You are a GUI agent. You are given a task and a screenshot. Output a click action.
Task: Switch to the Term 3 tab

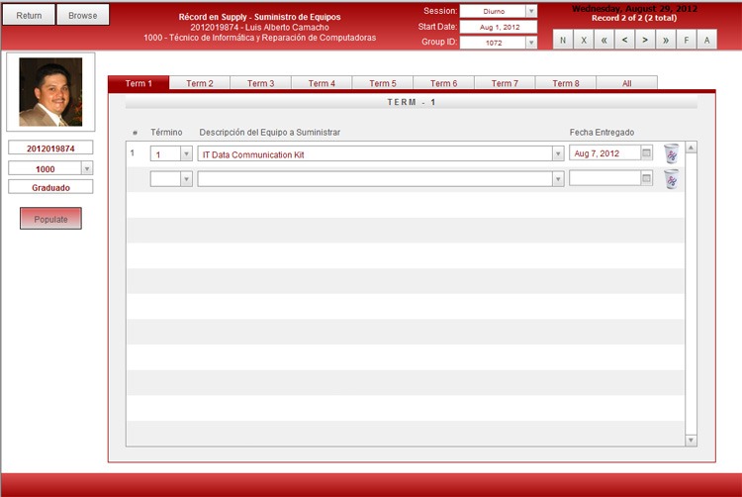pos(261,83)
